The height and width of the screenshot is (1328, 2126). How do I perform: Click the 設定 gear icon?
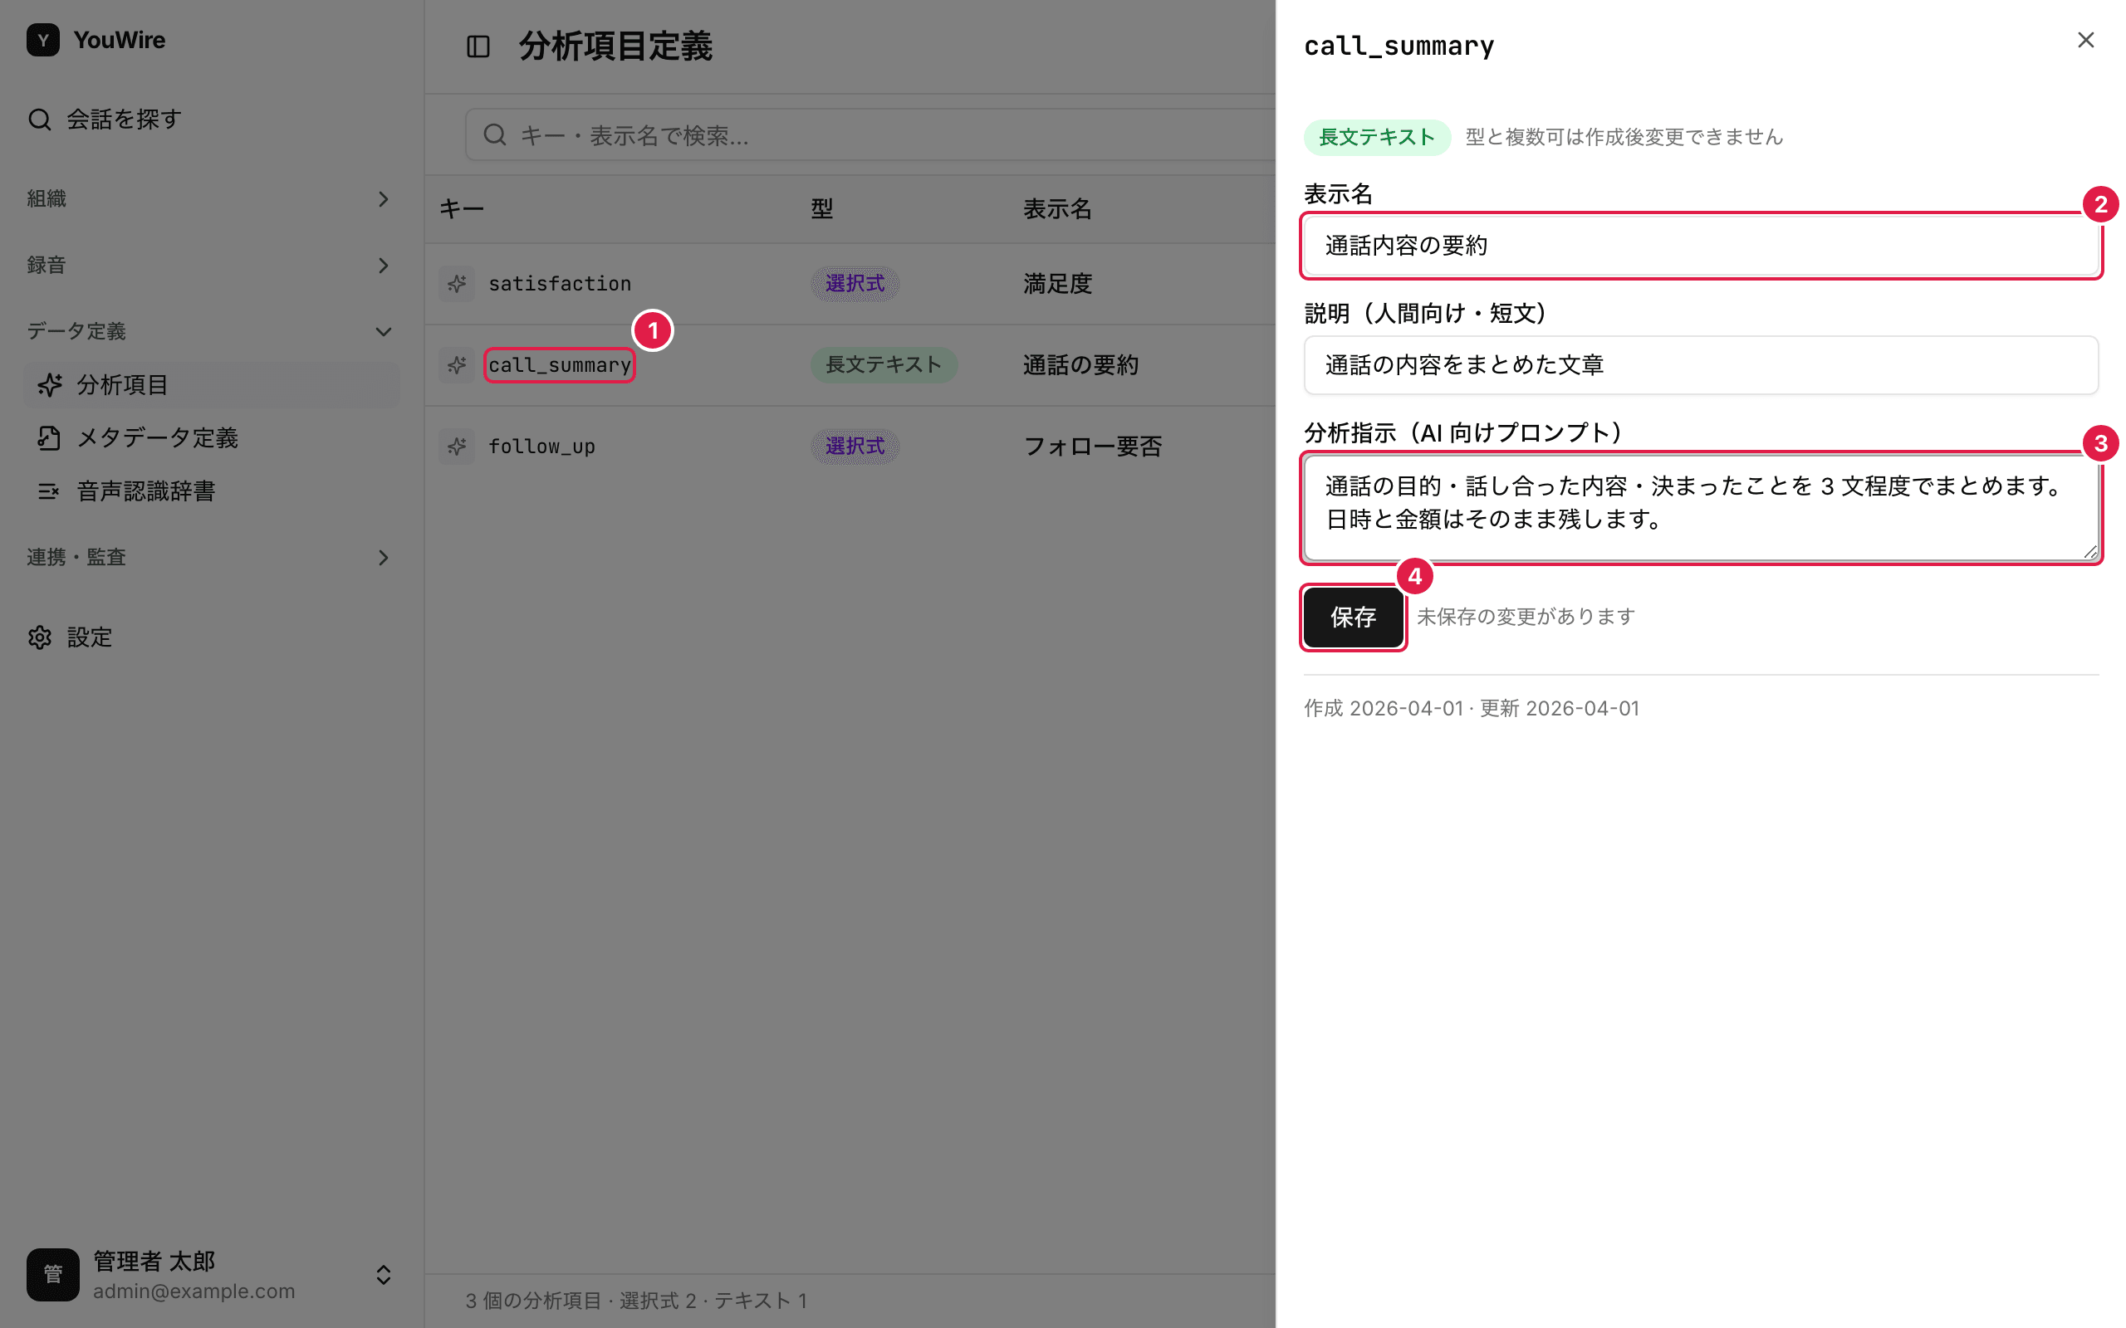tap(40, 637)
